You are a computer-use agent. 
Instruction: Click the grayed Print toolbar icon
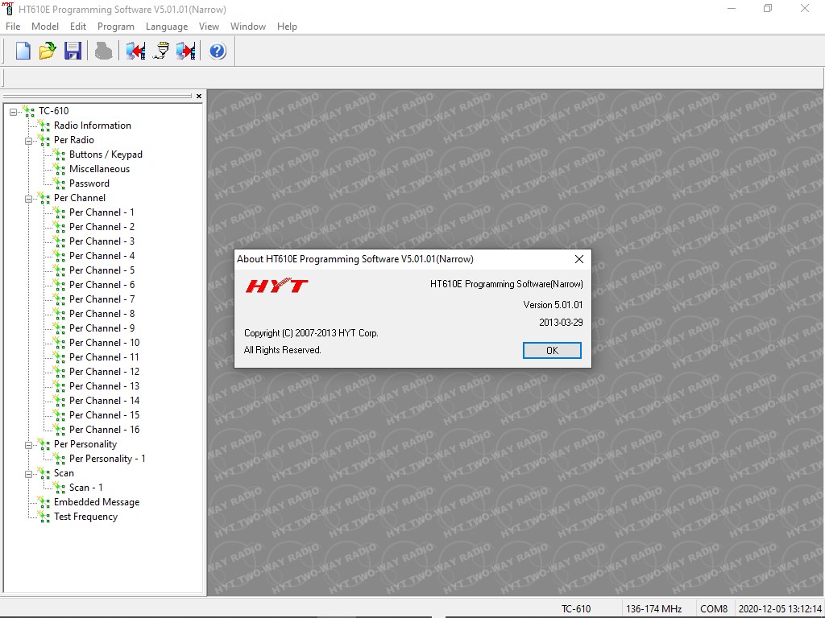(x=103, y=51)
